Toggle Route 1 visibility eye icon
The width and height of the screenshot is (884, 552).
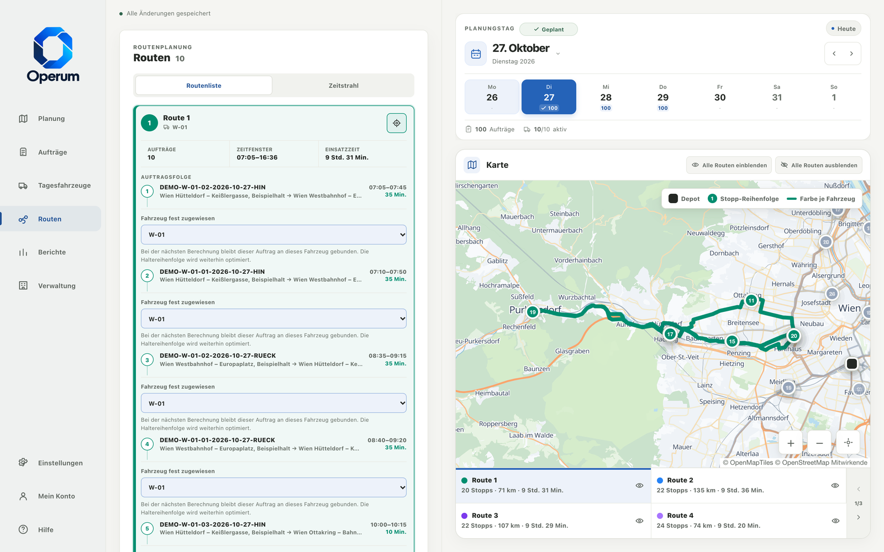click(639, 486)
